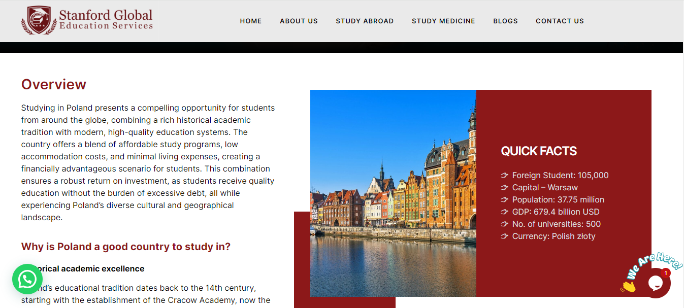Image resolution: width=684 pixels, height=308 pixels.
Task: Click the red notification badge on chat
Action: (666, 272)
